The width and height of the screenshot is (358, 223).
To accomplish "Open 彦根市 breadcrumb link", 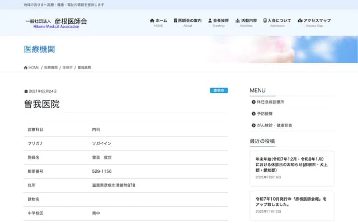I will click(68, 67).
